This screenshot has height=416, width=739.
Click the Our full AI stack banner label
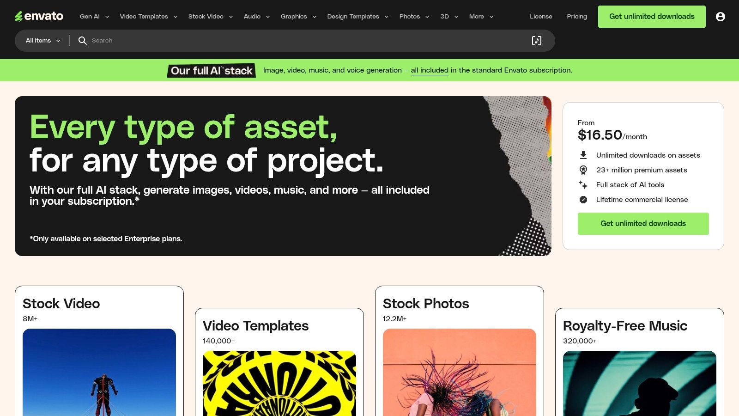211,70
